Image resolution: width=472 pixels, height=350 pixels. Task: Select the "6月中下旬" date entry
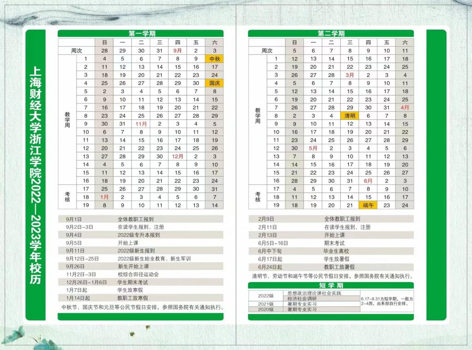270,251
